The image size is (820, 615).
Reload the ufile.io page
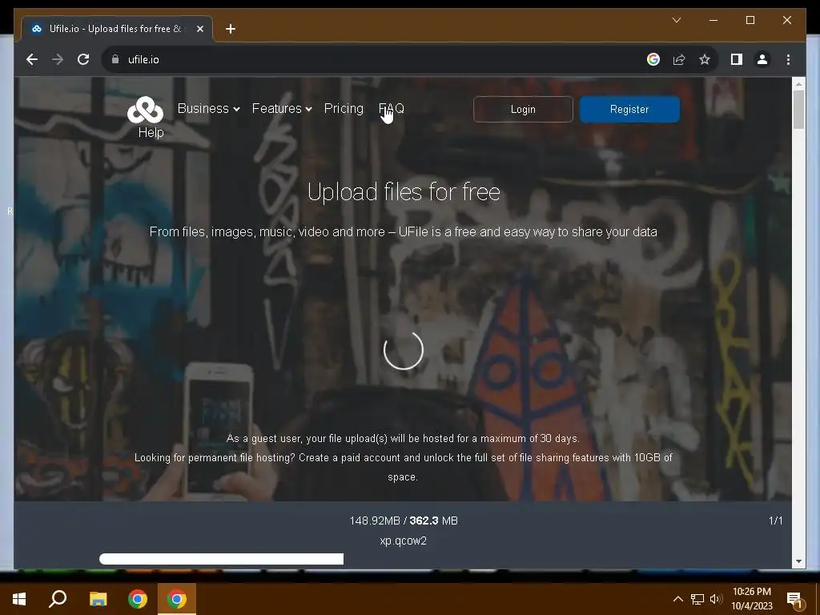pos(83,59)
